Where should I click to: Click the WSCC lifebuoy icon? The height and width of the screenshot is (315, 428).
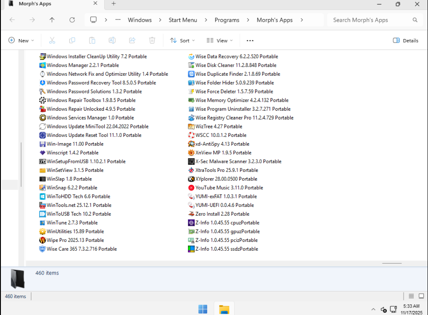[x=191, y=135]
